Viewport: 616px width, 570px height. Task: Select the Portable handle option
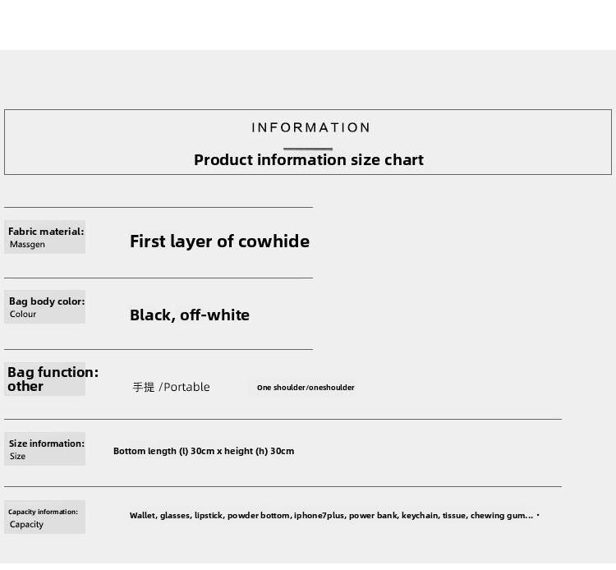(x=171, y=387)
